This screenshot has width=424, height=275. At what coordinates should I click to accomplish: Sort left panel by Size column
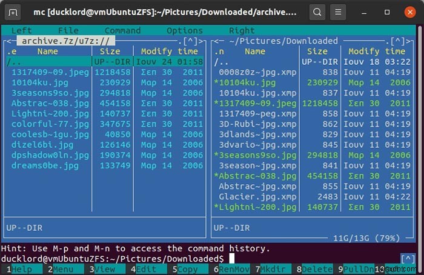coord(110,51)
